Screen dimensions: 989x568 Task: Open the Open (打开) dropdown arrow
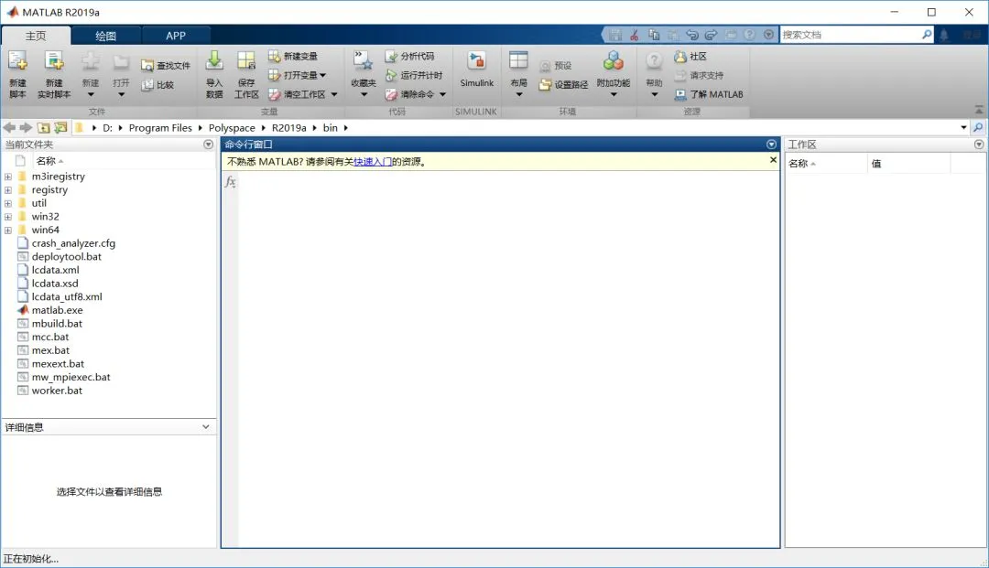click(121, 95)
